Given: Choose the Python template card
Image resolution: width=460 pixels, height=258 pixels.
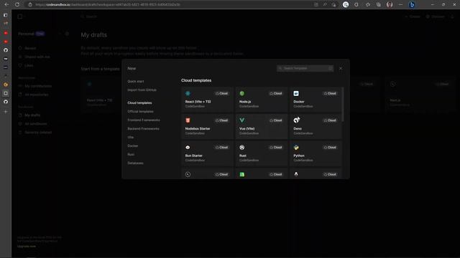Looking at the screenshot, I should [x=316, y=153].
